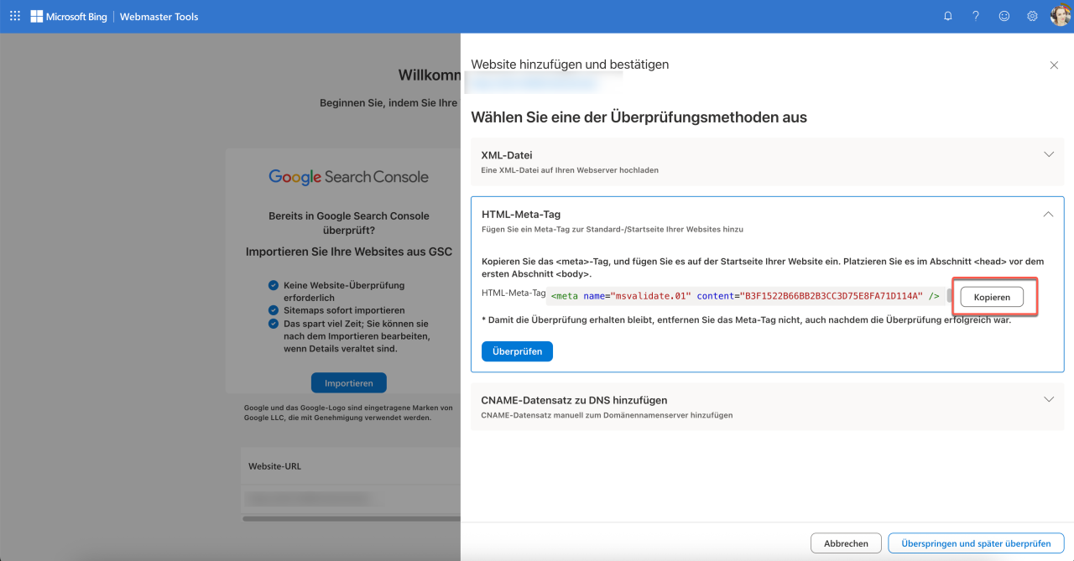Click the Website-URL column header
1074x561 pixels.
point(276,465)
